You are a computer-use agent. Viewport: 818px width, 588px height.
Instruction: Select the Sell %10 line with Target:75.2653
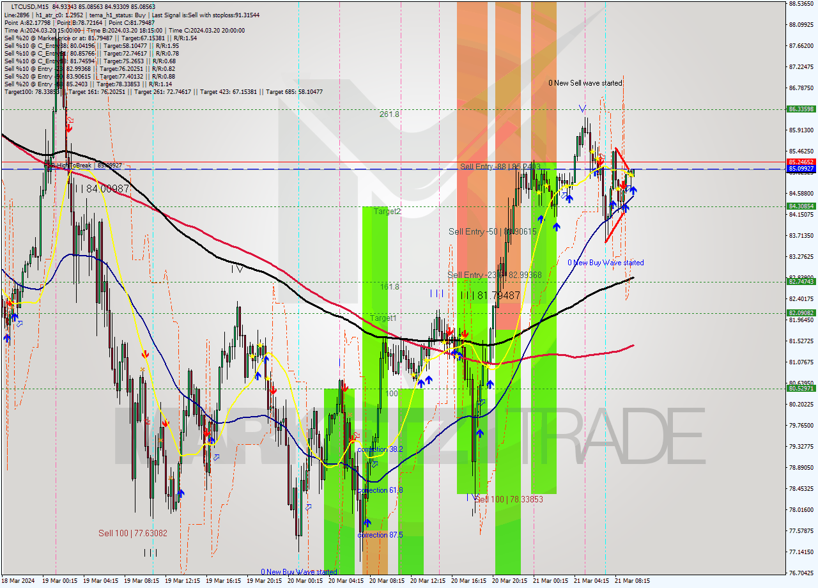pyautogui.click(x=89, y=61)
